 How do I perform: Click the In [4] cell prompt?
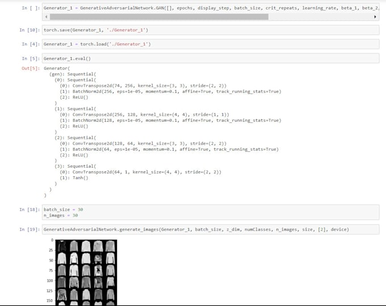point(30,44)
